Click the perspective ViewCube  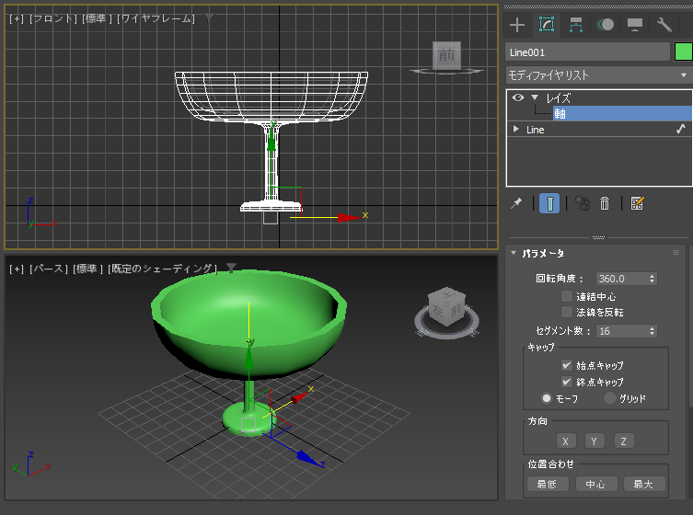[x=446, y=306]
